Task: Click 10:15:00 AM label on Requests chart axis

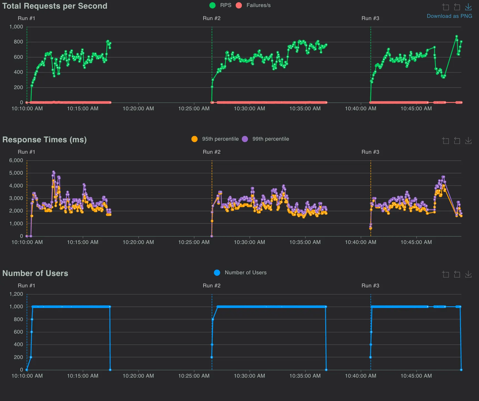Action: point(83,109)
